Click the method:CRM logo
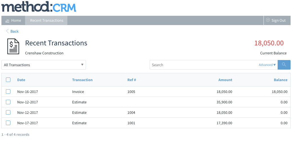 pos(39,6)
